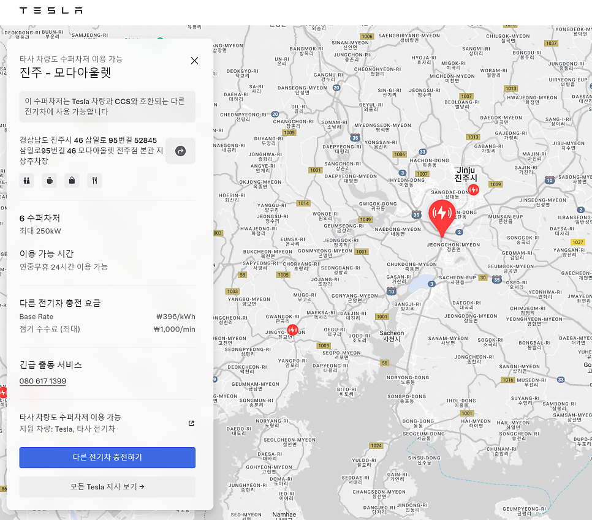This screenshot has width=592, height=520.
Task: Click the 6 수퍼차저 heading
Action: point(40,218)
